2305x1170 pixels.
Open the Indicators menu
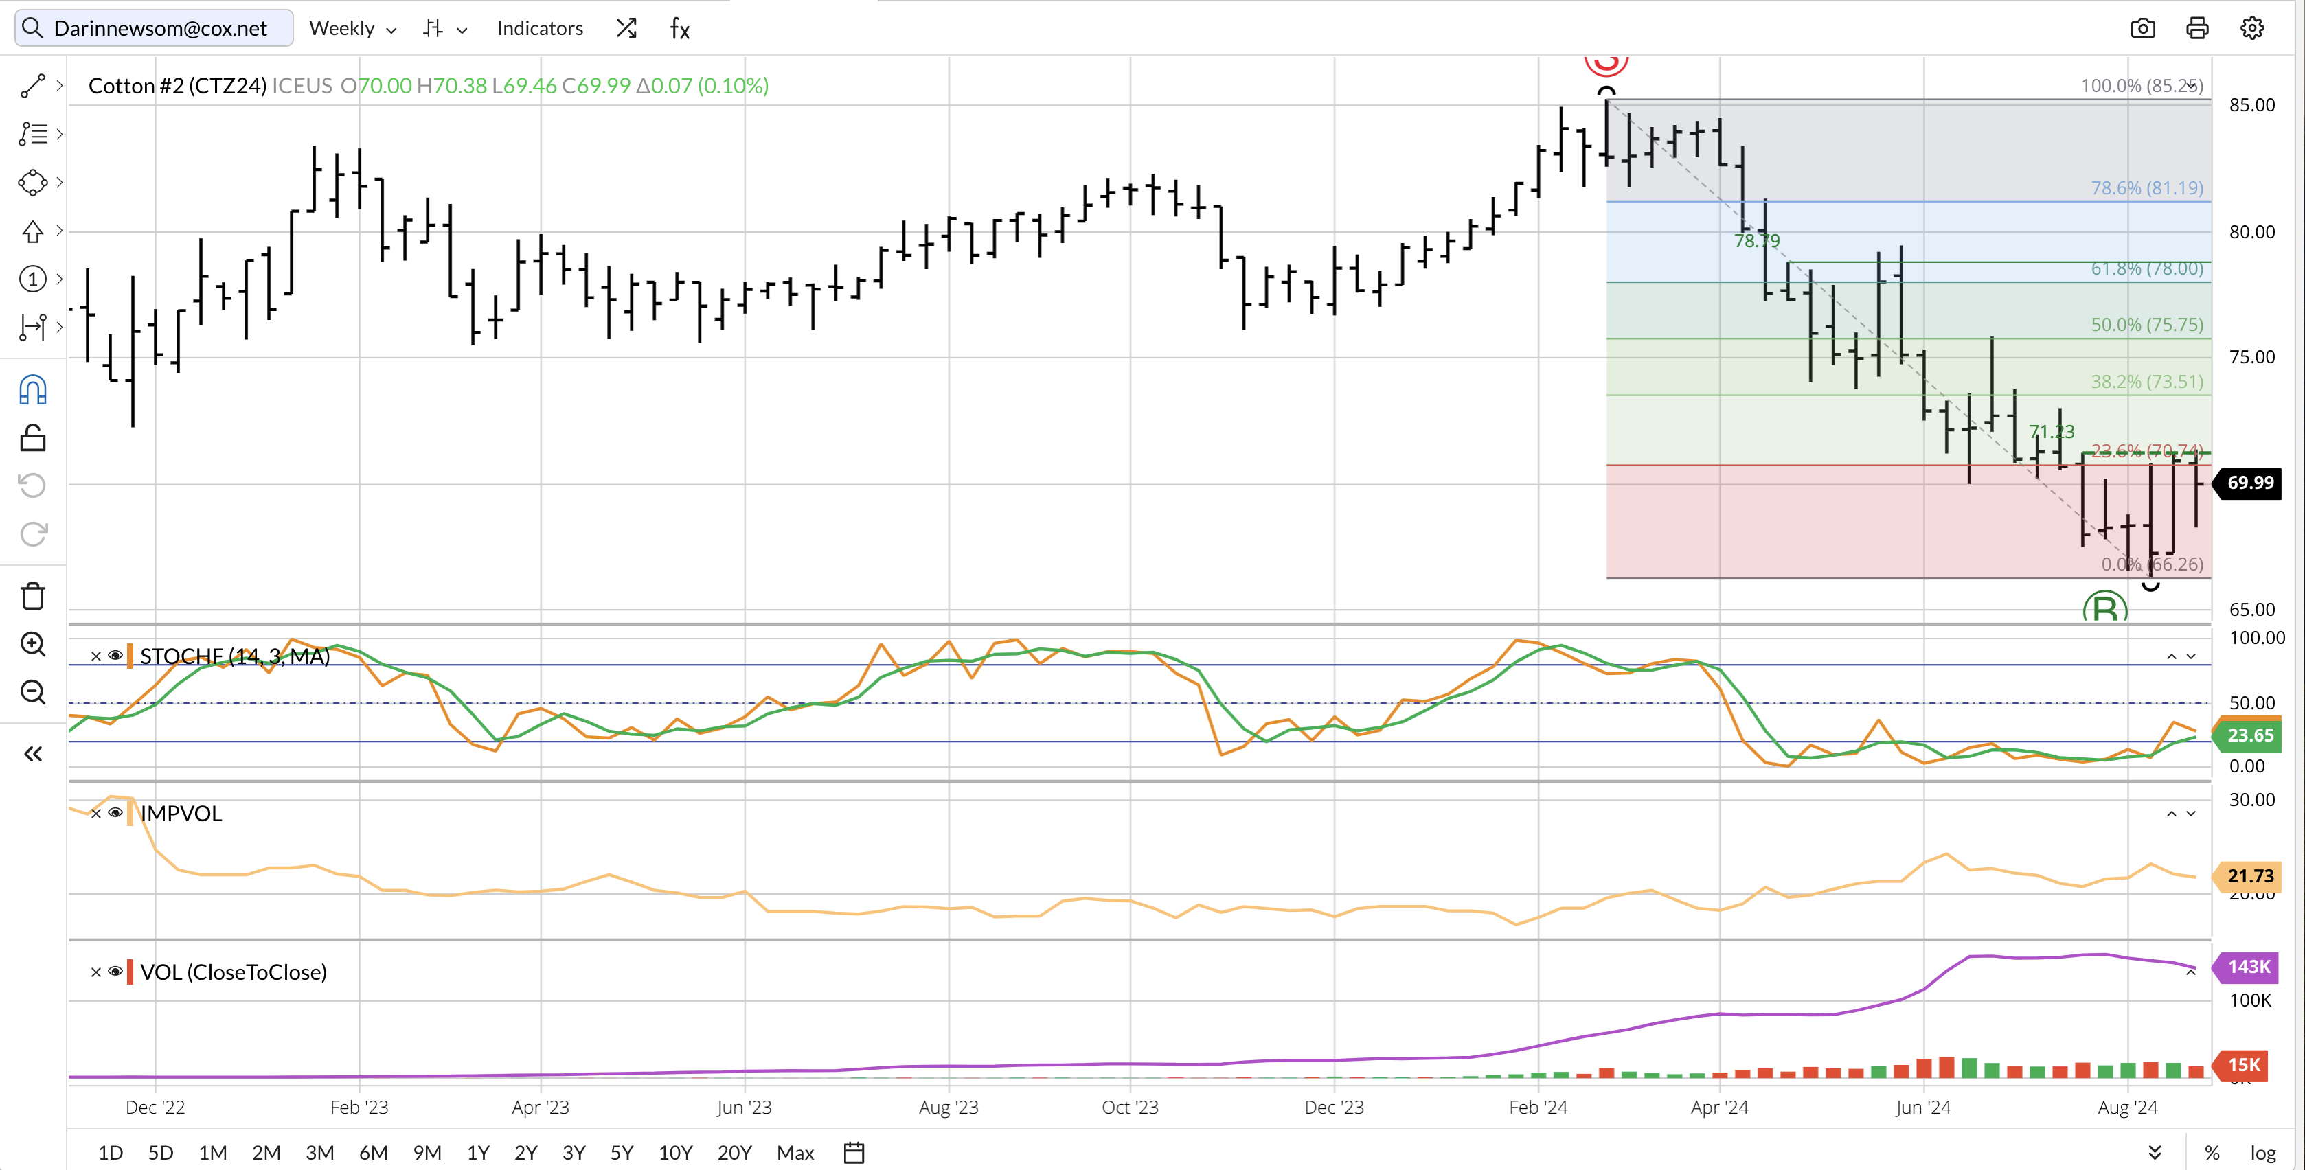point(540,29)
